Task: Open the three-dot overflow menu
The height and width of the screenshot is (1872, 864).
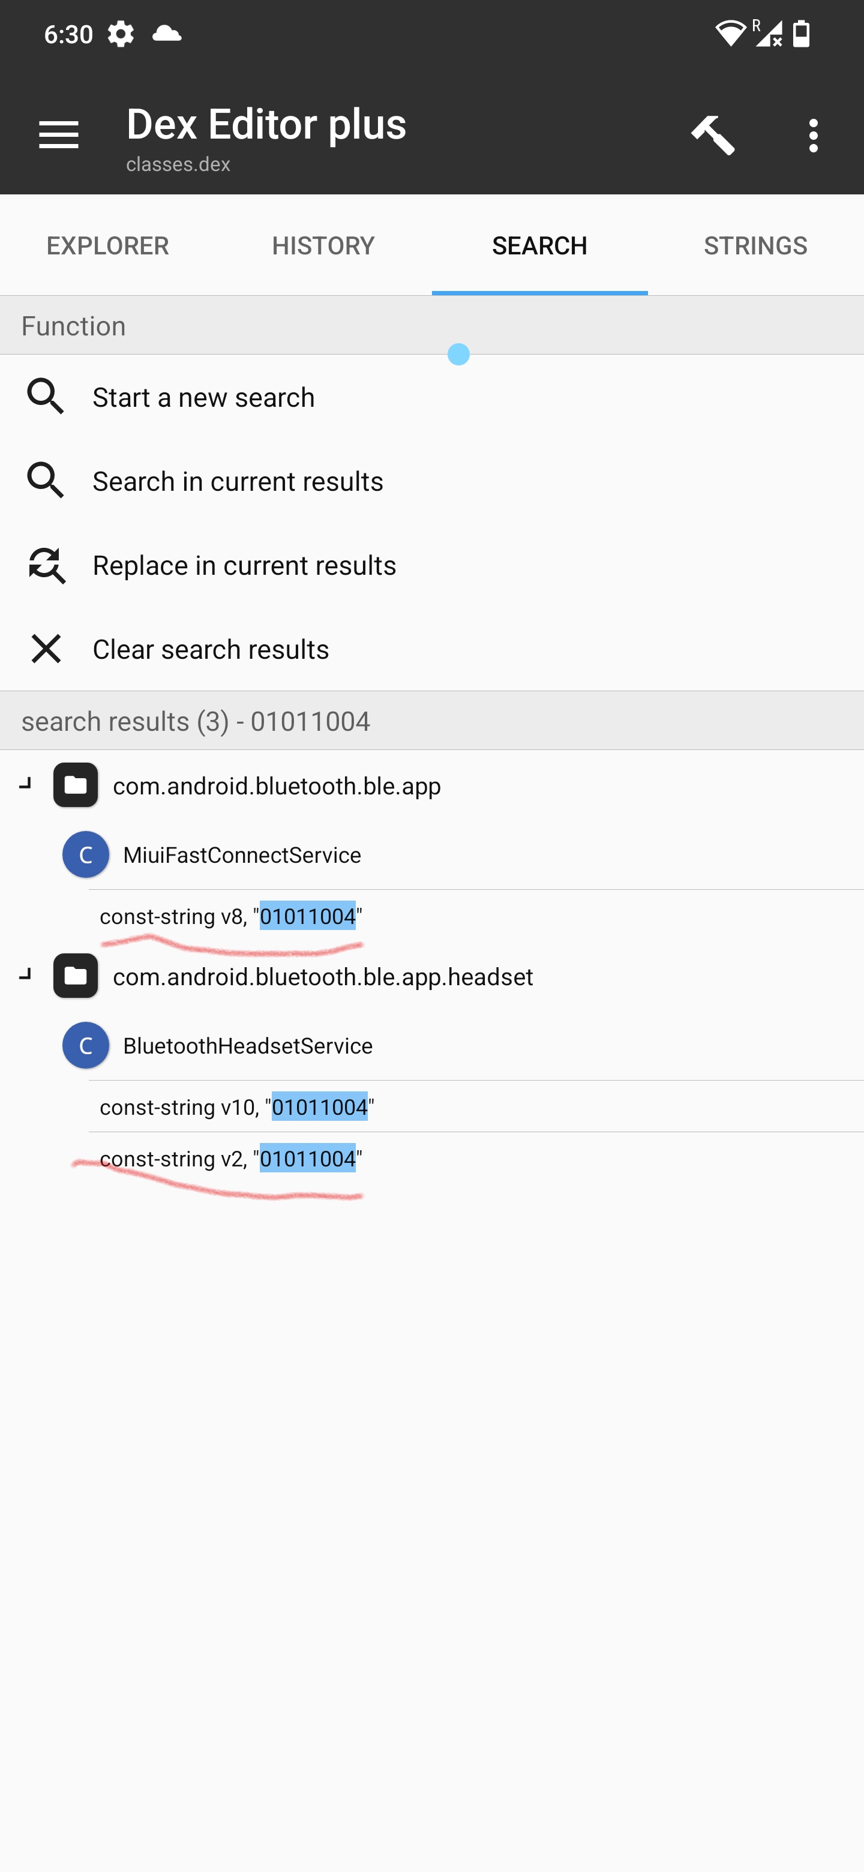Action: click(x=813, y=135)
